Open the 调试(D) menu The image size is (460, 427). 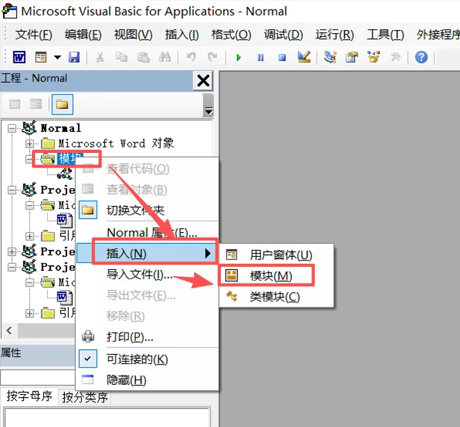tap(283, 35)
